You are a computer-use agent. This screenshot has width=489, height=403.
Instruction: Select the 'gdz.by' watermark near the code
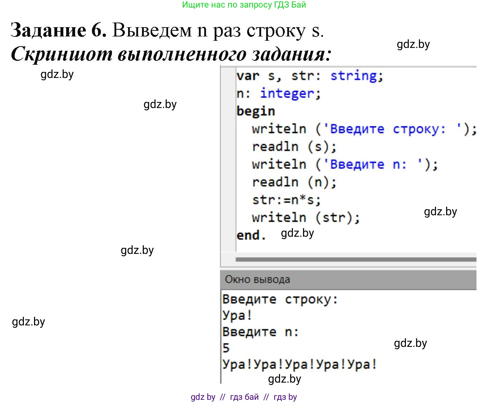[441, 212]
